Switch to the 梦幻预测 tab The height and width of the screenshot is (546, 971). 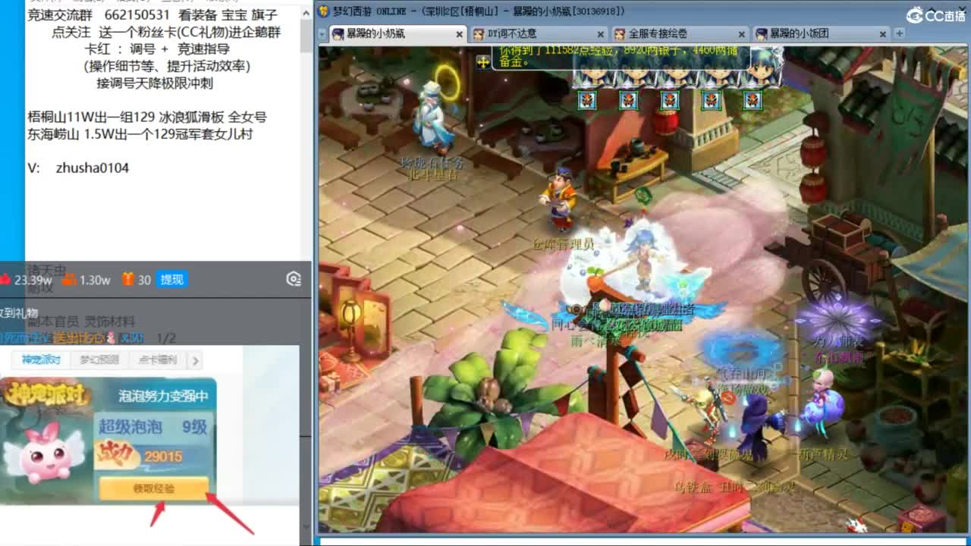pos(99,360)
